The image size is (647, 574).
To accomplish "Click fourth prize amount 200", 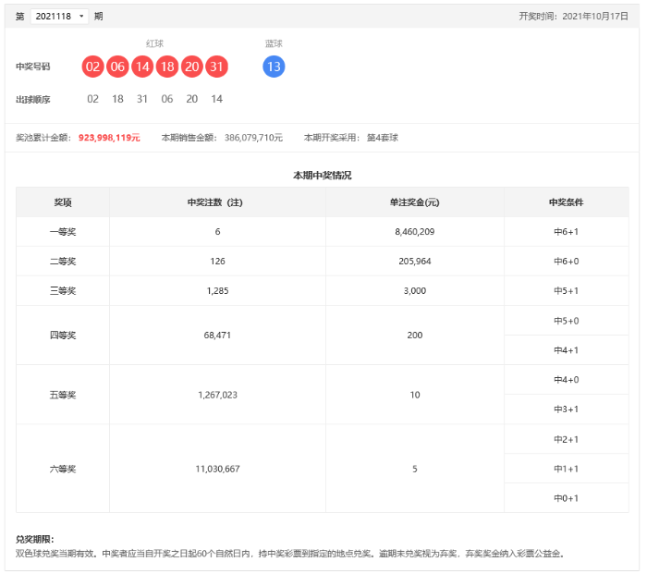I will (415, 336).
